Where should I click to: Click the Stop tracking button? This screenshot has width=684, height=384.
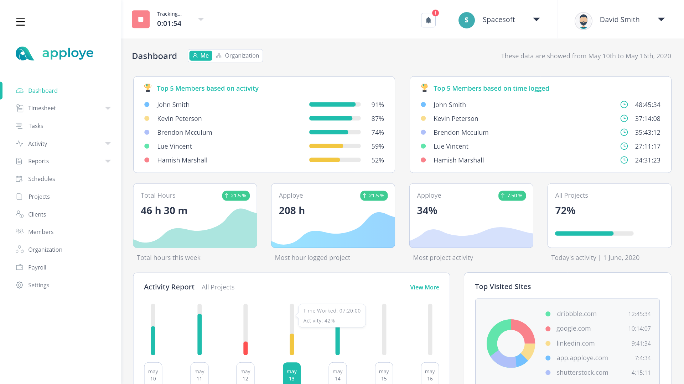tap(141, 19)
